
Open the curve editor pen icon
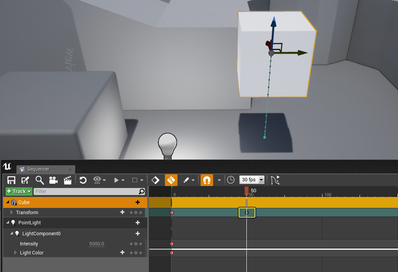[x=187, y=180]
